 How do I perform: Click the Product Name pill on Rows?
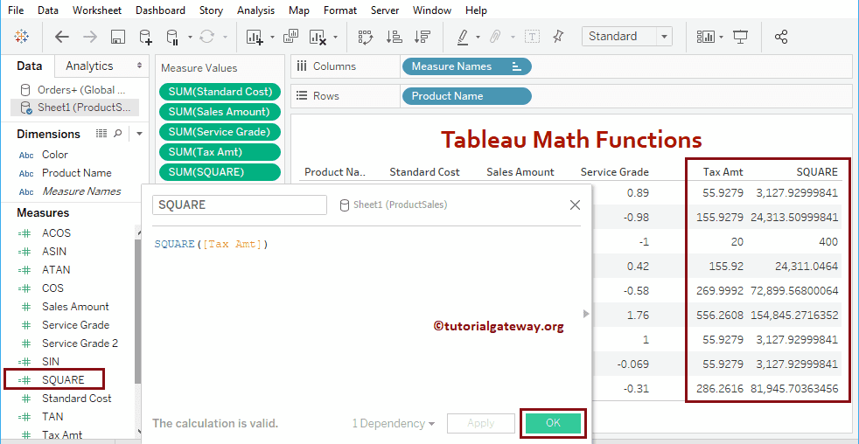[x=467, y=96]
